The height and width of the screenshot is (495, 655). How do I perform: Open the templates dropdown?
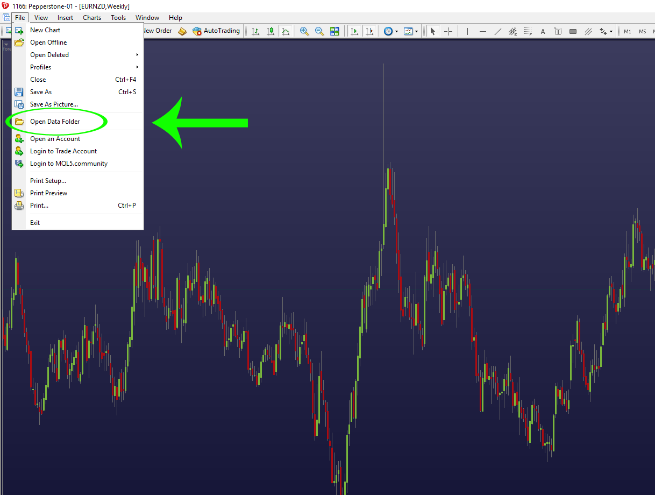(x=411, y=31)
